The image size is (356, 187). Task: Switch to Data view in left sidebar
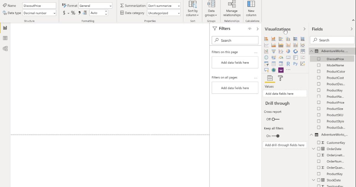[5, 38]
